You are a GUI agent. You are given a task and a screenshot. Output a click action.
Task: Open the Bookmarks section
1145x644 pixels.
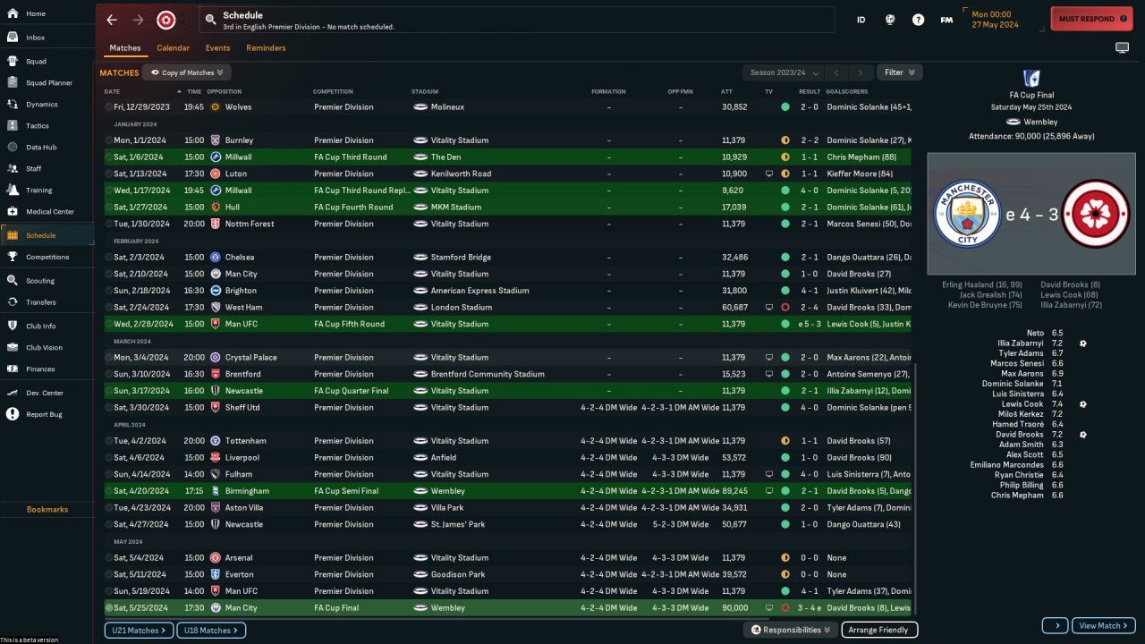[47, 509]
